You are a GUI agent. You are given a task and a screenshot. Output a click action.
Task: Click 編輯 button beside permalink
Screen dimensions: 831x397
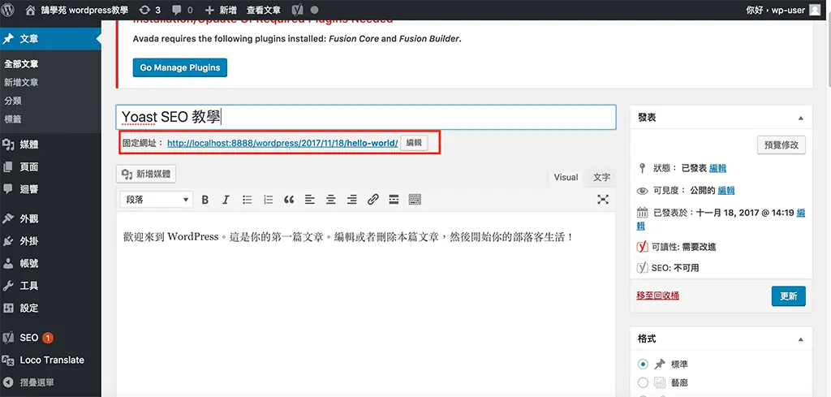(413, 143)
